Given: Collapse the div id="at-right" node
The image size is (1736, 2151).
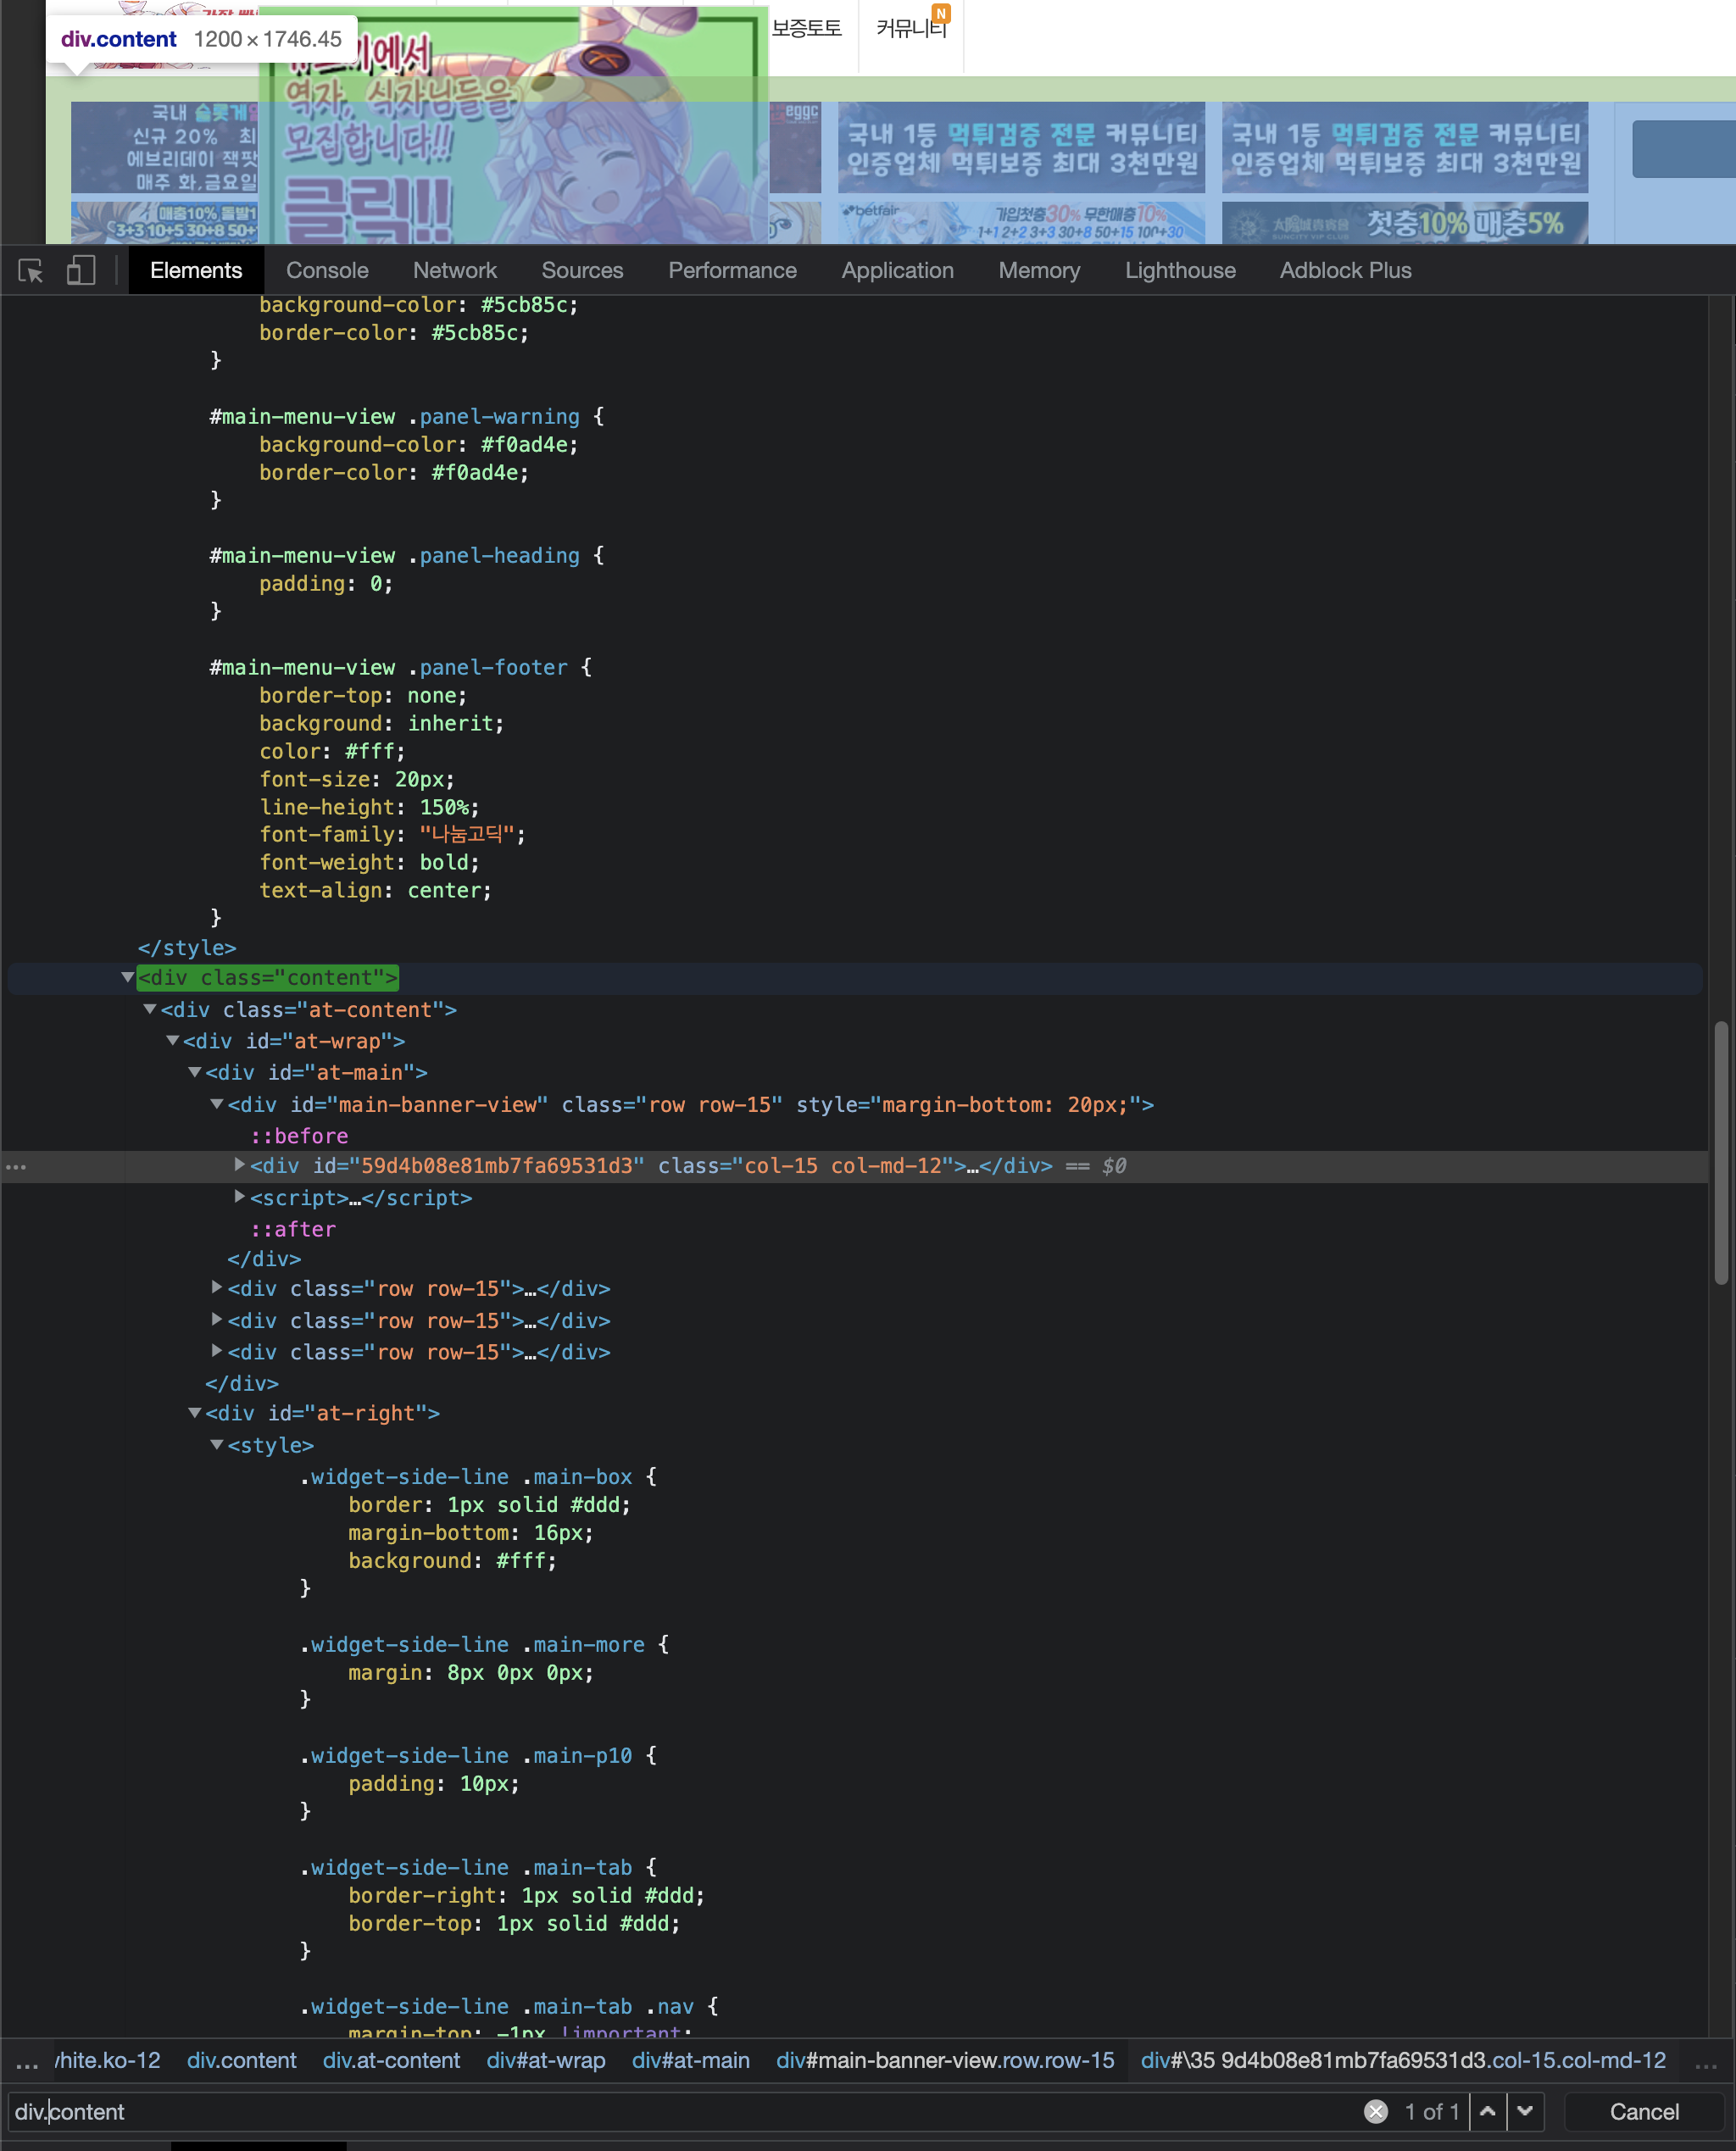Looking at the screenshot, I should point(195,1413).
